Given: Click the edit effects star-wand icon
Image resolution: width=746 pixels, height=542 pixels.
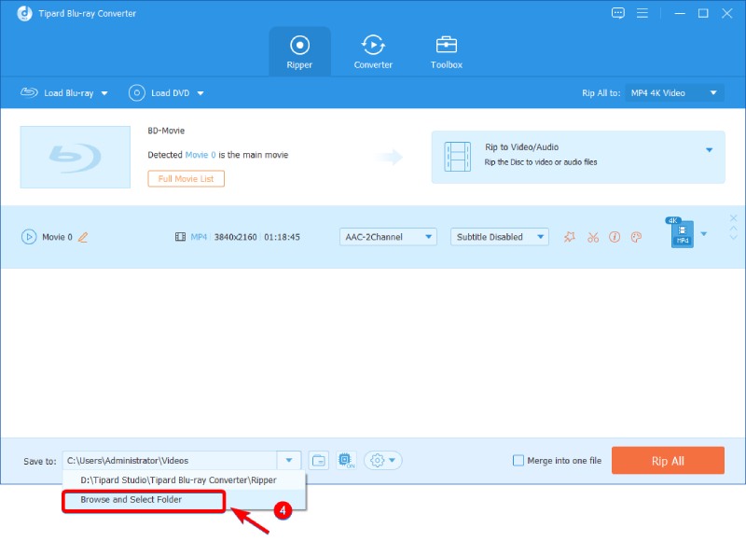Looking at the screenshot, I should [x=570, y=237].
